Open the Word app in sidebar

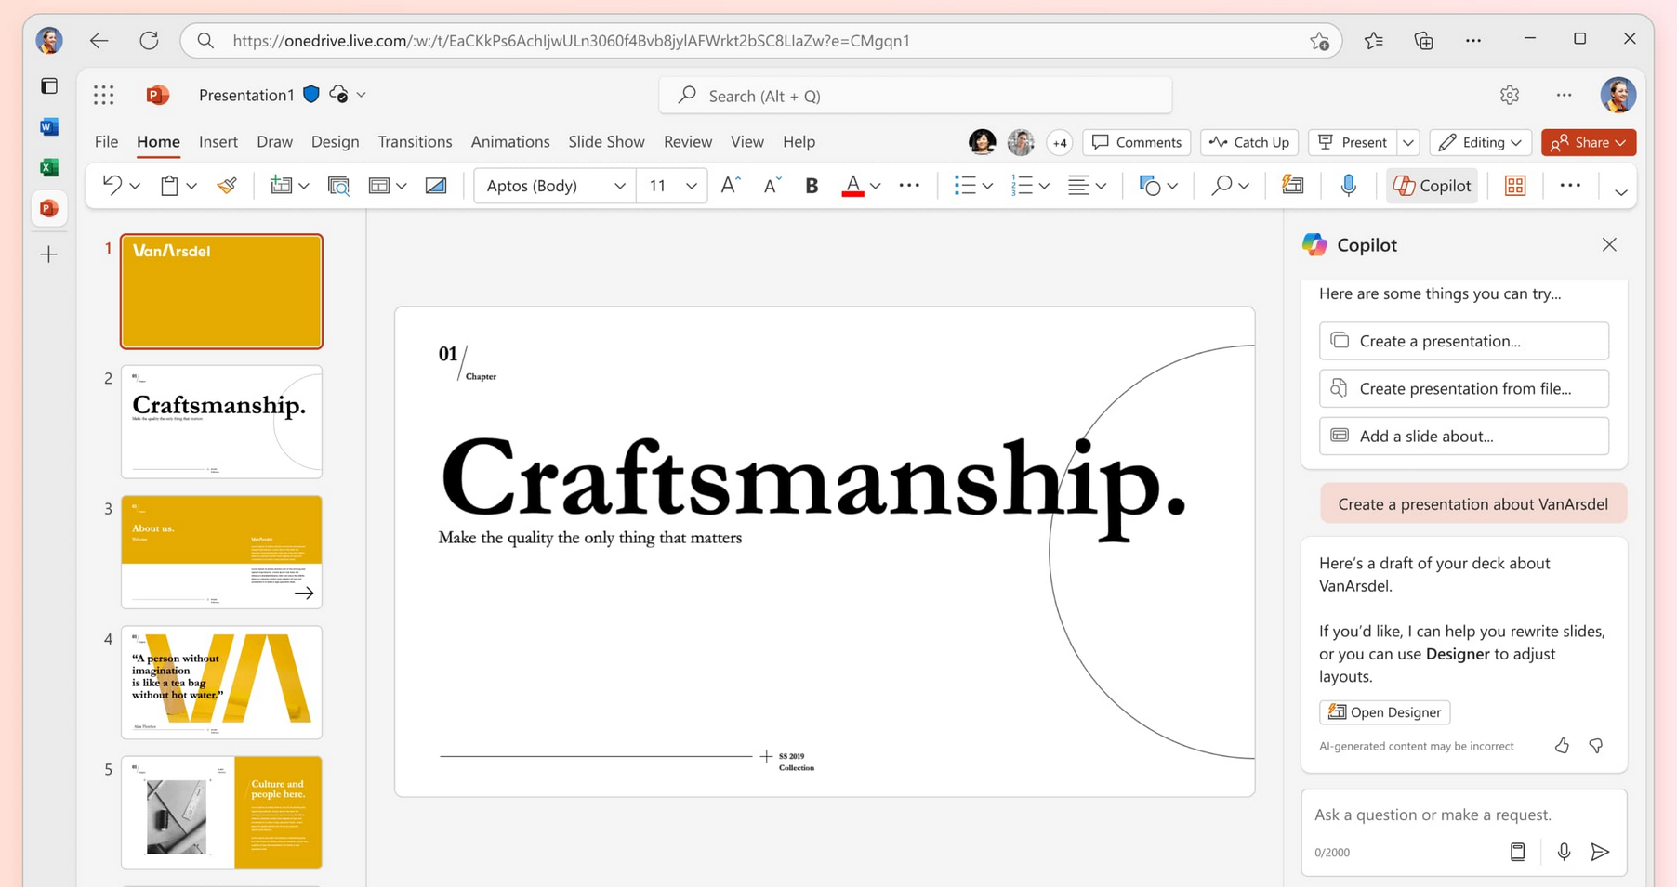[49, 127]
